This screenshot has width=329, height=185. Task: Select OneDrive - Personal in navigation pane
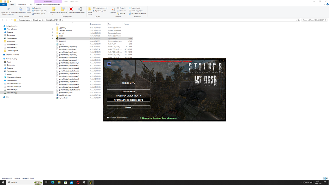pos(13,55)
